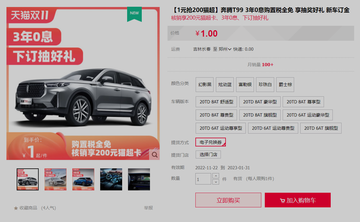Select fourth thumbnail showing car interior
This screenshot has width=360, height=222.
pyautogui.click(x=111, y=179)
